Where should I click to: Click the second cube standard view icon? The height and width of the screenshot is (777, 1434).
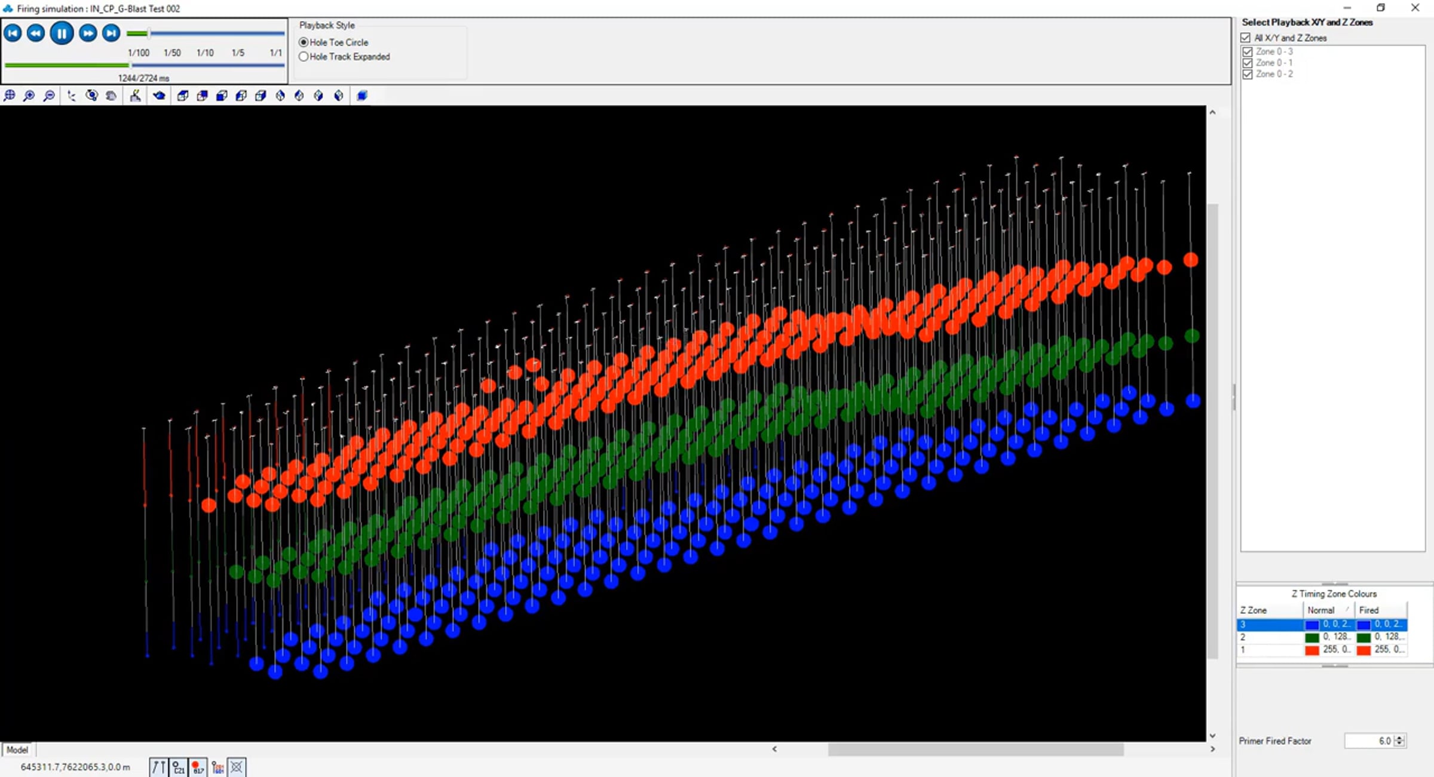[202, 96]
